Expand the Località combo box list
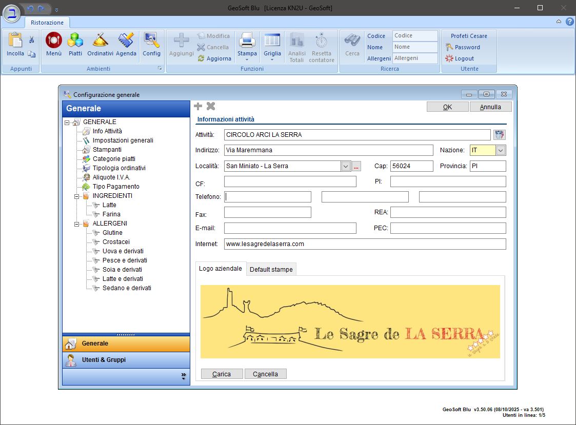This screenshot has width=576, height=425. tap(346, 166)
